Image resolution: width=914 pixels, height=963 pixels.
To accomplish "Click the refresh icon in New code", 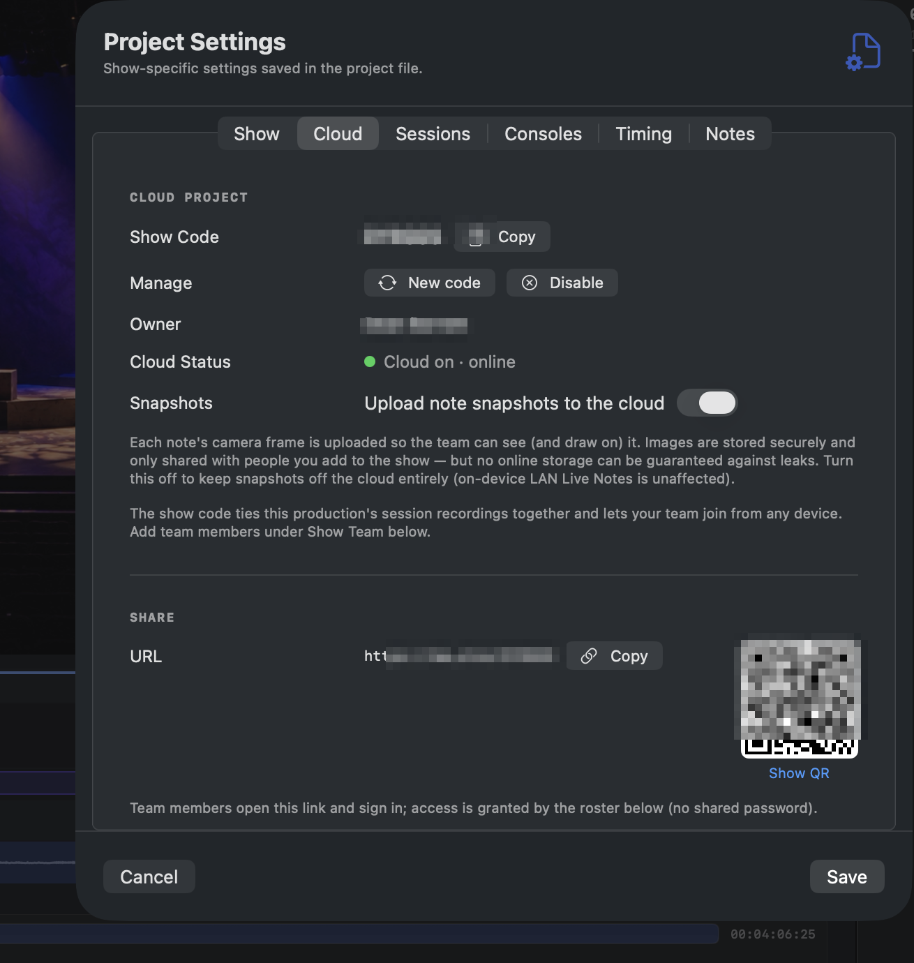I will pyautogui.click(x=387, y=283).
